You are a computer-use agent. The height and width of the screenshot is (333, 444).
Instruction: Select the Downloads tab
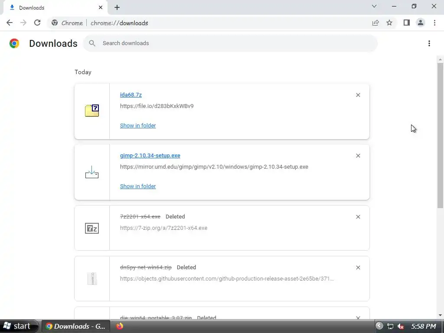[55, 8]
